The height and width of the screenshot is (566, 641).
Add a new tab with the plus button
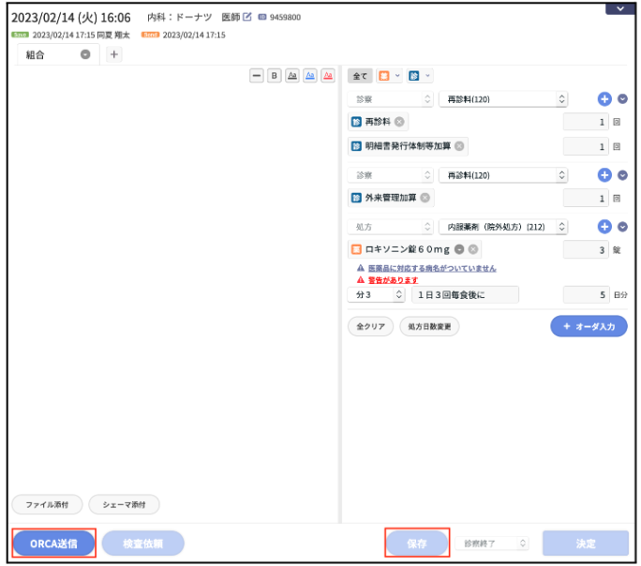[x=114, y=54]
